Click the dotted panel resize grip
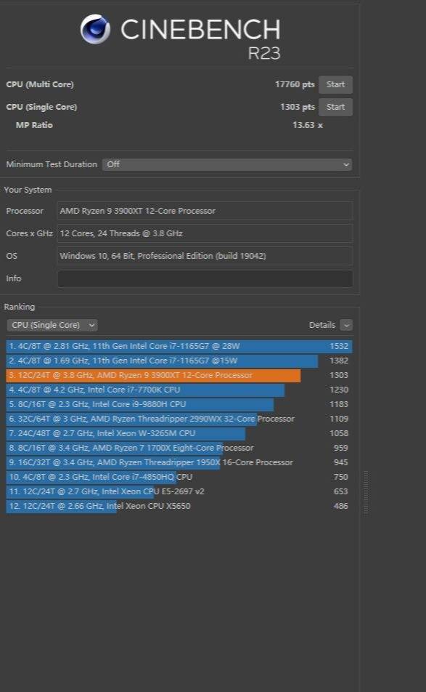Viewport: 426px width, 692px height. [366, 493]
